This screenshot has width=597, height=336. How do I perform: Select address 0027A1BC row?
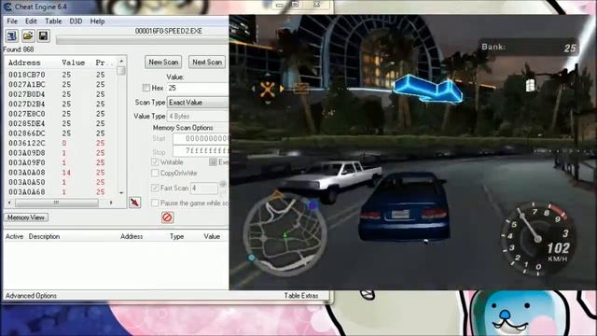[61, 84]
